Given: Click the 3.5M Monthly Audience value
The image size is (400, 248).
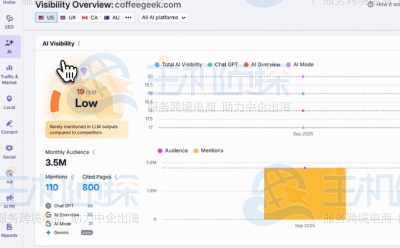Looking at the screenshot, I should 56,162.
